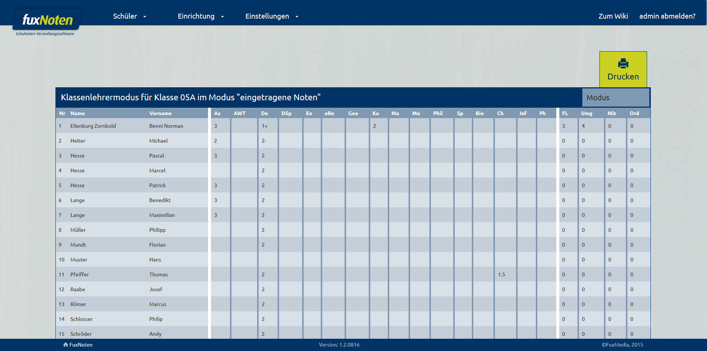707x351 pixels.
Task: Click the Ord column header
Action: click(634, 113)
